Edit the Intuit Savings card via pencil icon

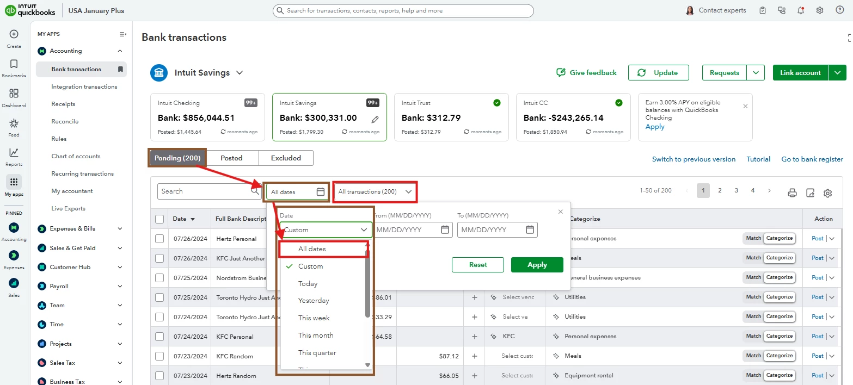[375, 119]
